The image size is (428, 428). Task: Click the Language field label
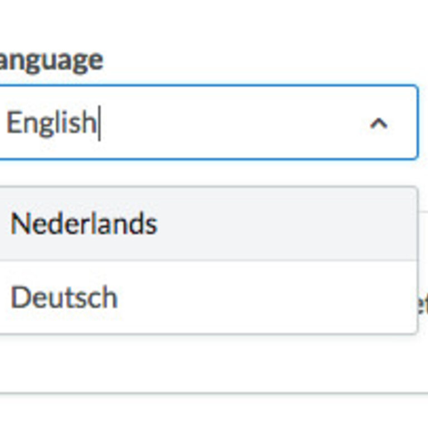click(x=51, y=60)
